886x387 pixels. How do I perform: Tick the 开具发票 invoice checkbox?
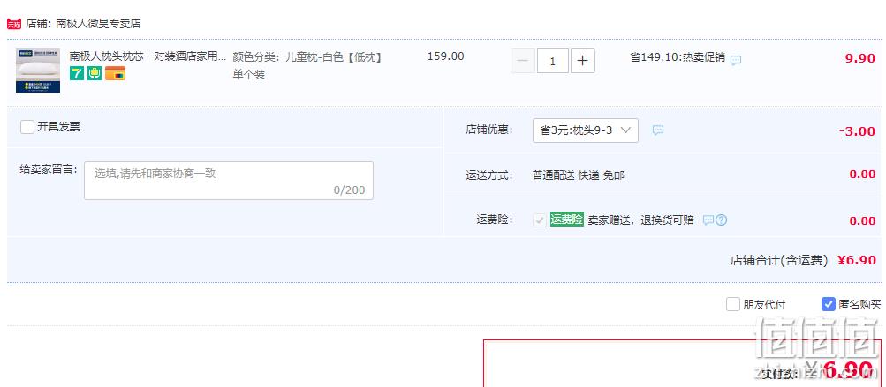click(x=27, y=127)
